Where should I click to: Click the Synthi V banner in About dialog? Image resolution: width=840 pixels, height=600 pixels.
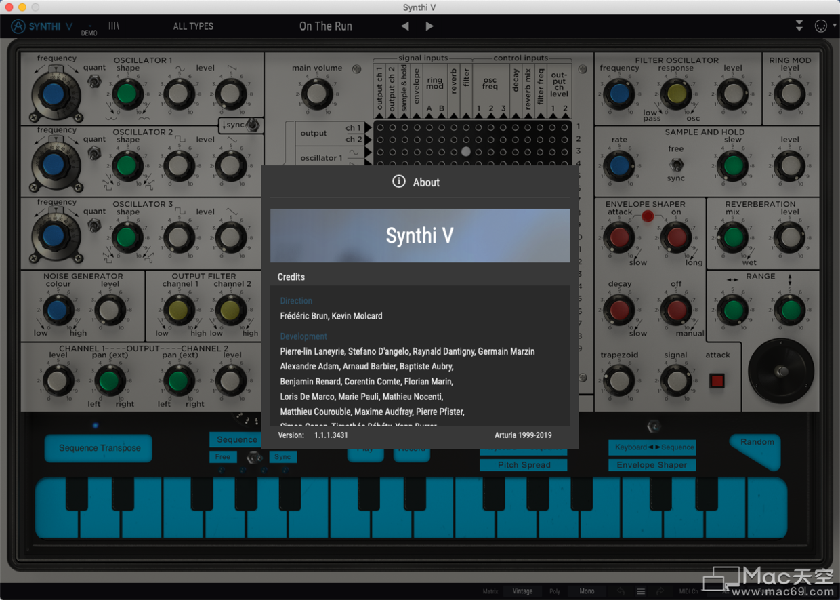coord(420,235)
